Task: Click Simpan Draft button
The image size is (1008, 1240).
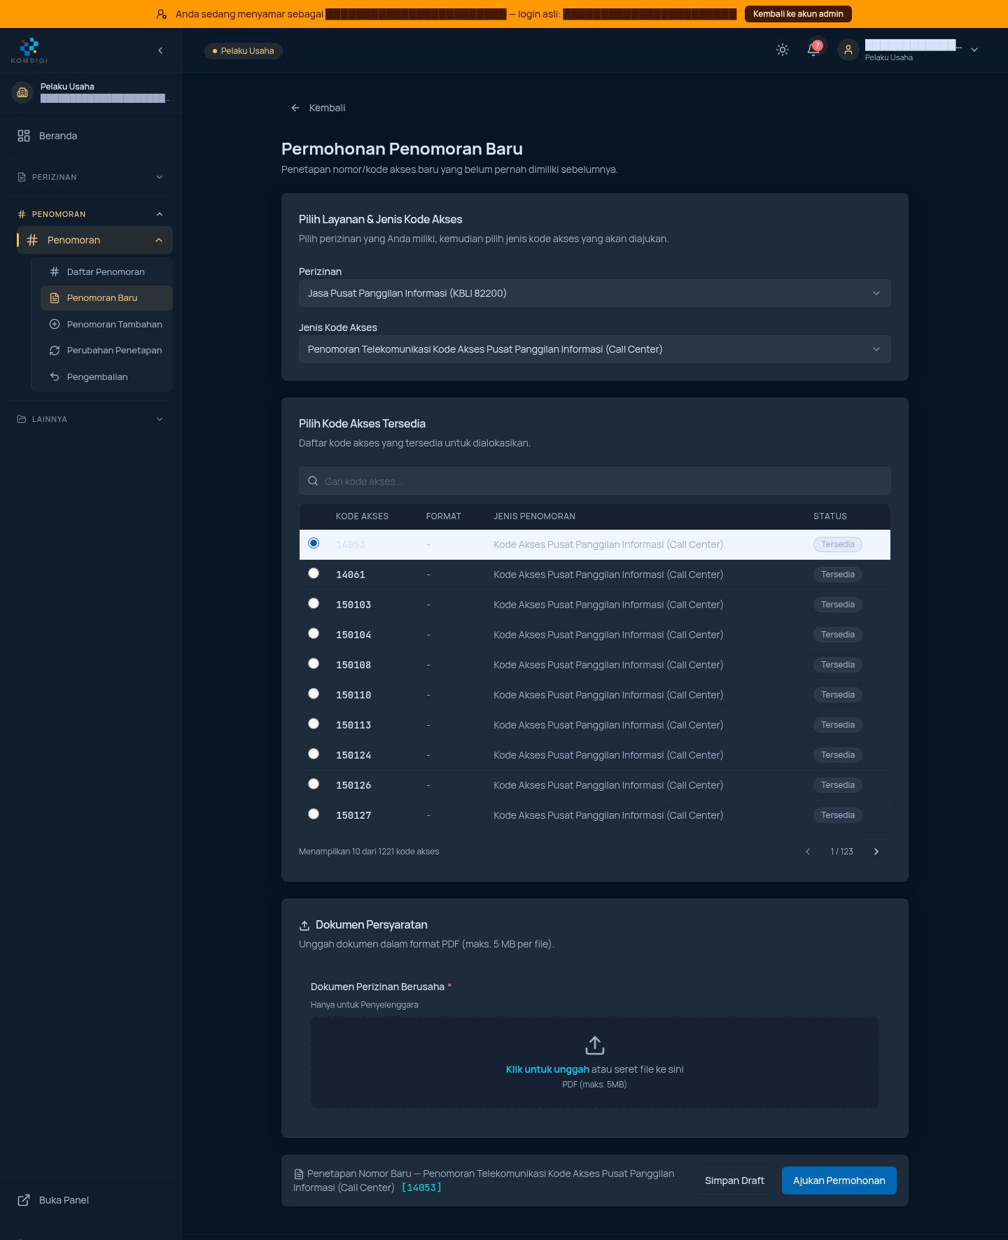Action: [x=734, y=1181]
